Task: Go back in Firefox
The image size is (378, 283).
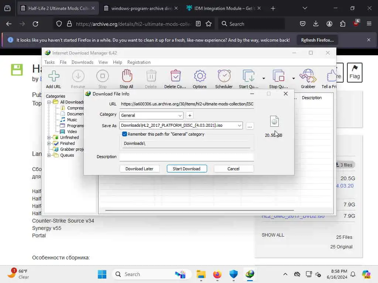Action: 9,24
